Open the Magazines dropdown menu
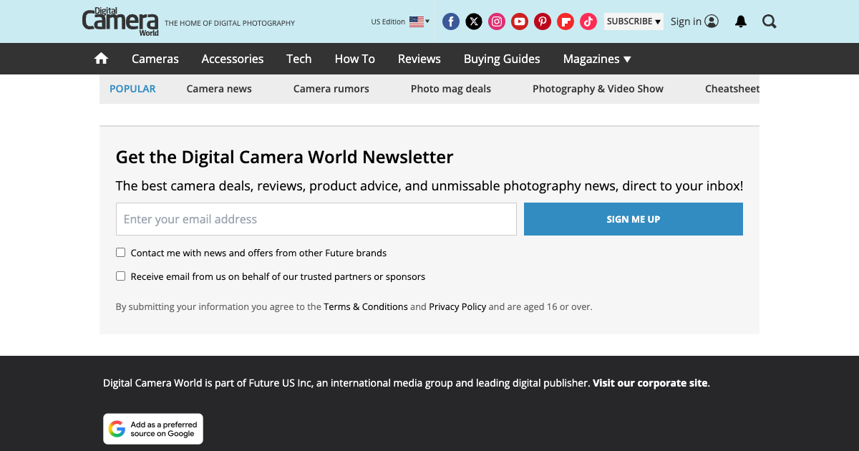This screenshot has height=451, width=859. pyautogui.click(x=596, y=59)
